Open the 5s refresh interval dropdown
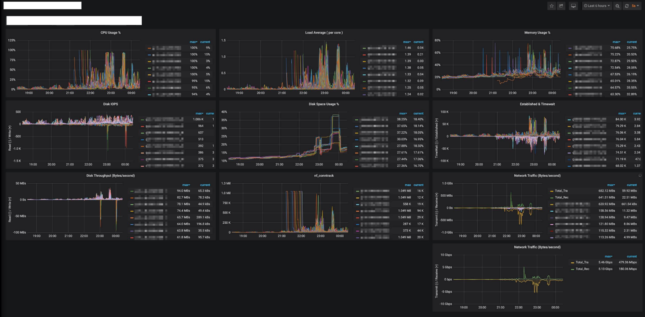 pyautogui.click(x=635, y=6)
